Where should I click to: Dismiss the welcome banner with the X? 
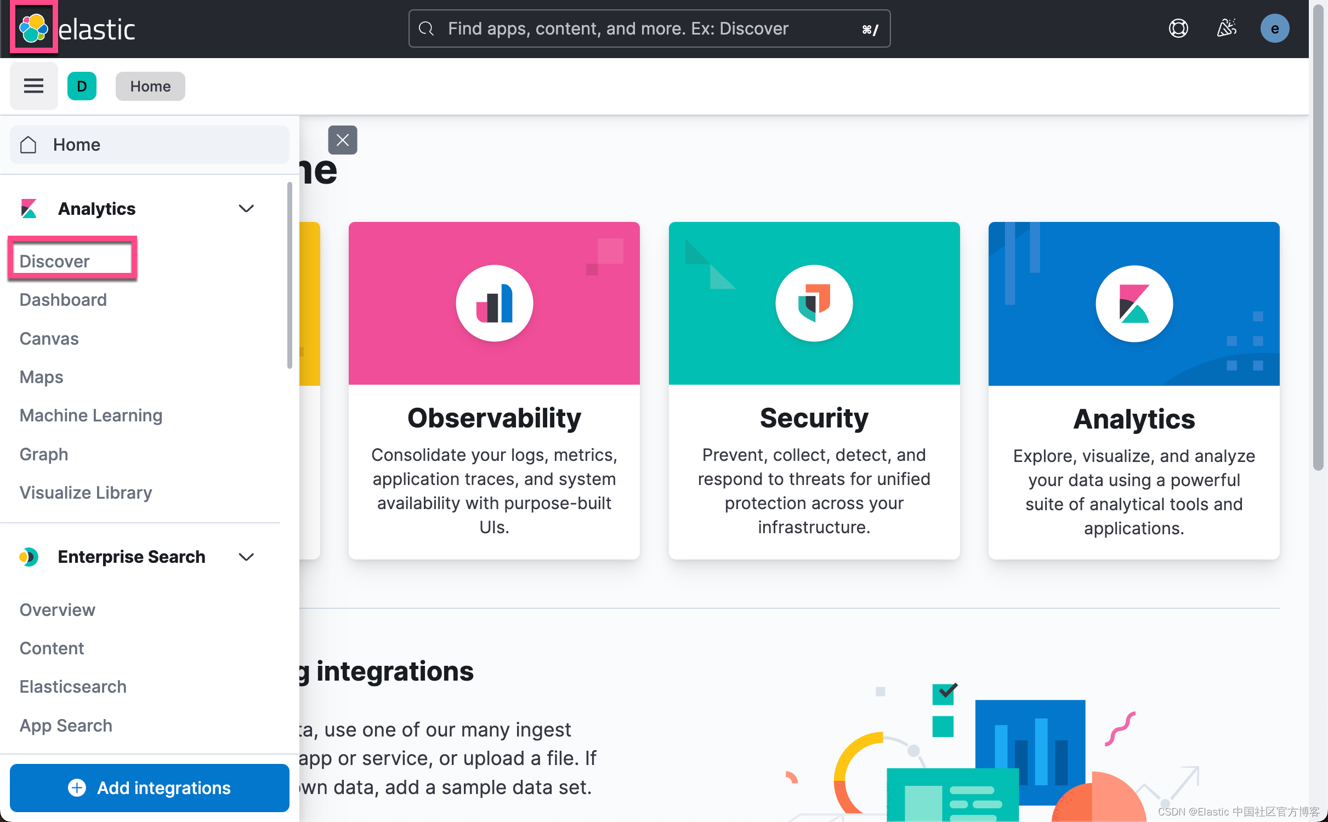(x=342, y=140)
